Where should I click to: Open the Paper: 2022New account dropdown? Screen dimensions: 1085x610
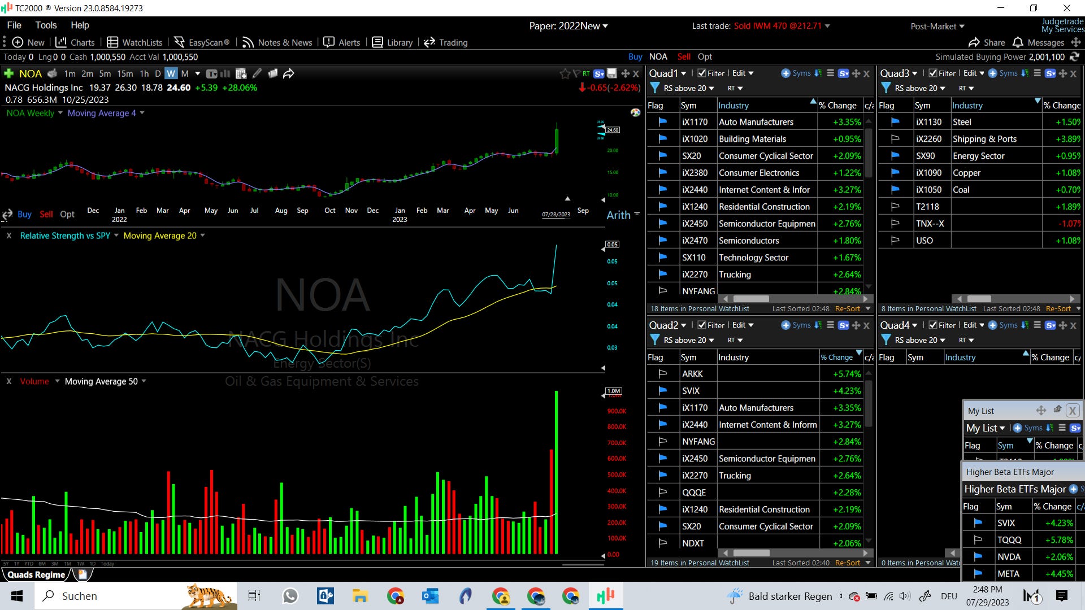point(568,26)
